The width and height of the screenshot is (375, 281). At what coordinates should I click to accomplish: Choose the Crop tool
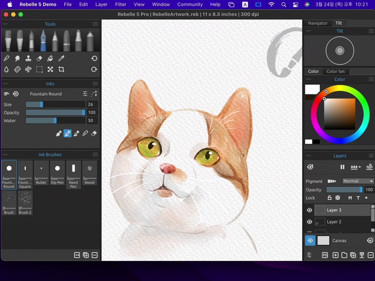click(61, 69)
